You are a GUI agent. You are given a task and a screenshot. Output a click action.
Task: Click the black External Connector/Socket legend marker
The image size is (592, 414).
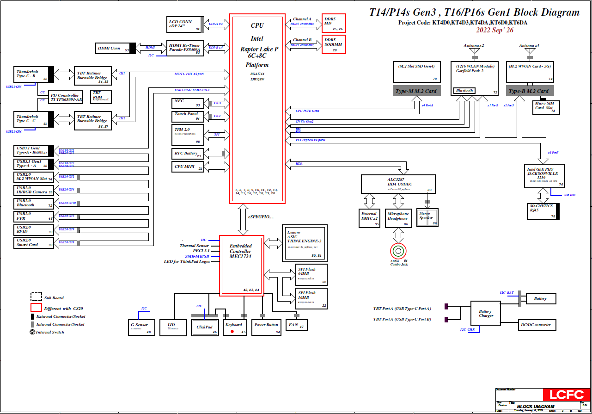coord(32,316)
